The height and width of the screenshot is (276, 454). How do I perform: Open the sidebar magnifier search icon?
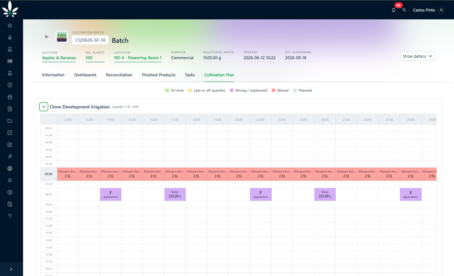click(x=10, y=156)
